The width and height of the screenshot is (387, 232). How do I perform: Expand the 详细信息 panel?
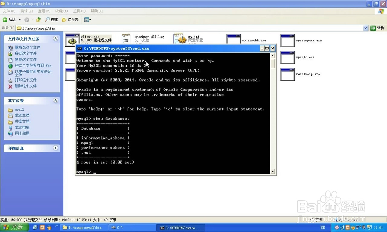(55, 148)
